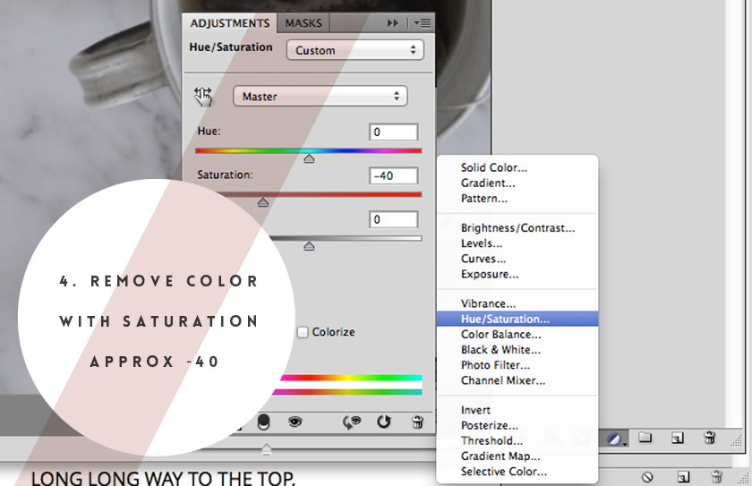
Task: Choose Gradient... from the menu
Action: click(x=517, y=183)
